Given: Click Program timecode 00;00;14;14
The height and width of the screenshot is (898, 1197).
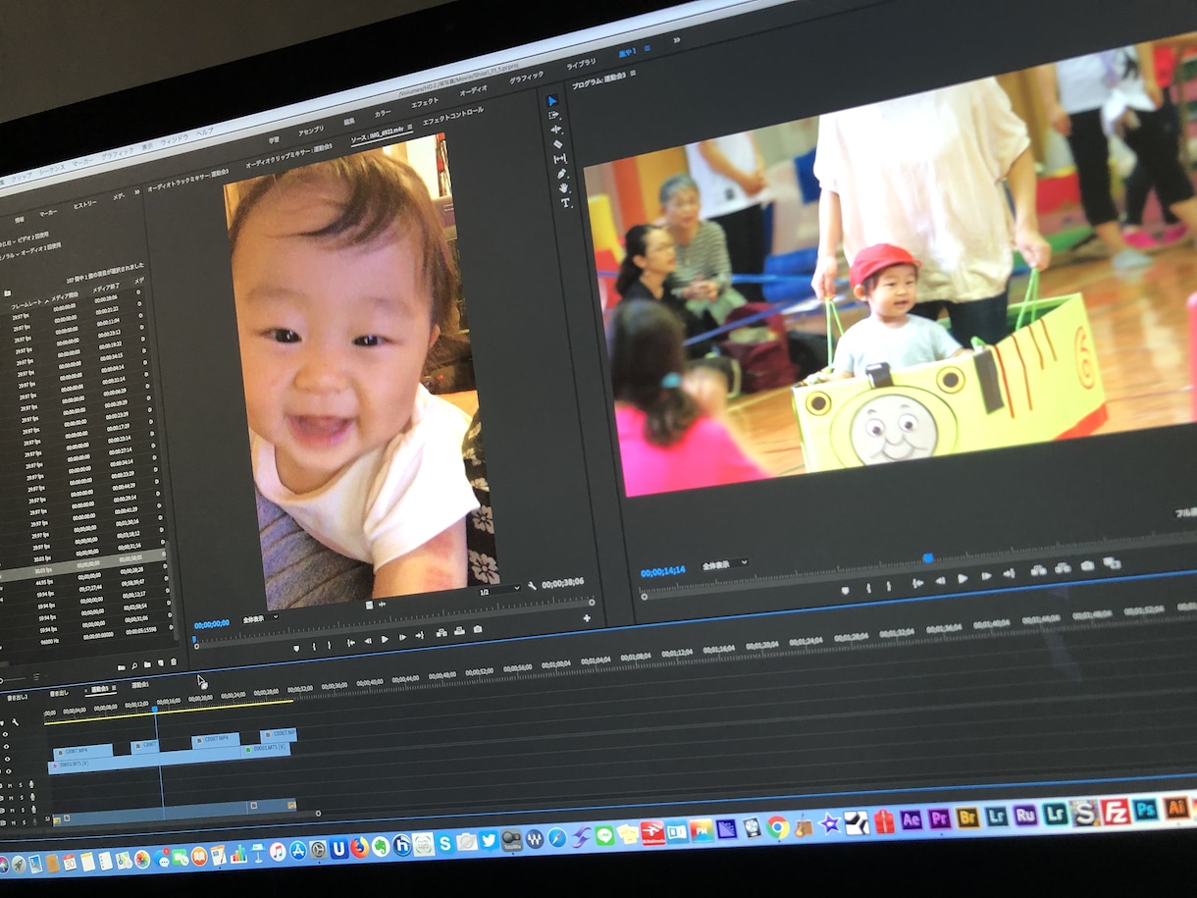Looking at the screenshot, I should pyautogui.click(x=662, y=572).
